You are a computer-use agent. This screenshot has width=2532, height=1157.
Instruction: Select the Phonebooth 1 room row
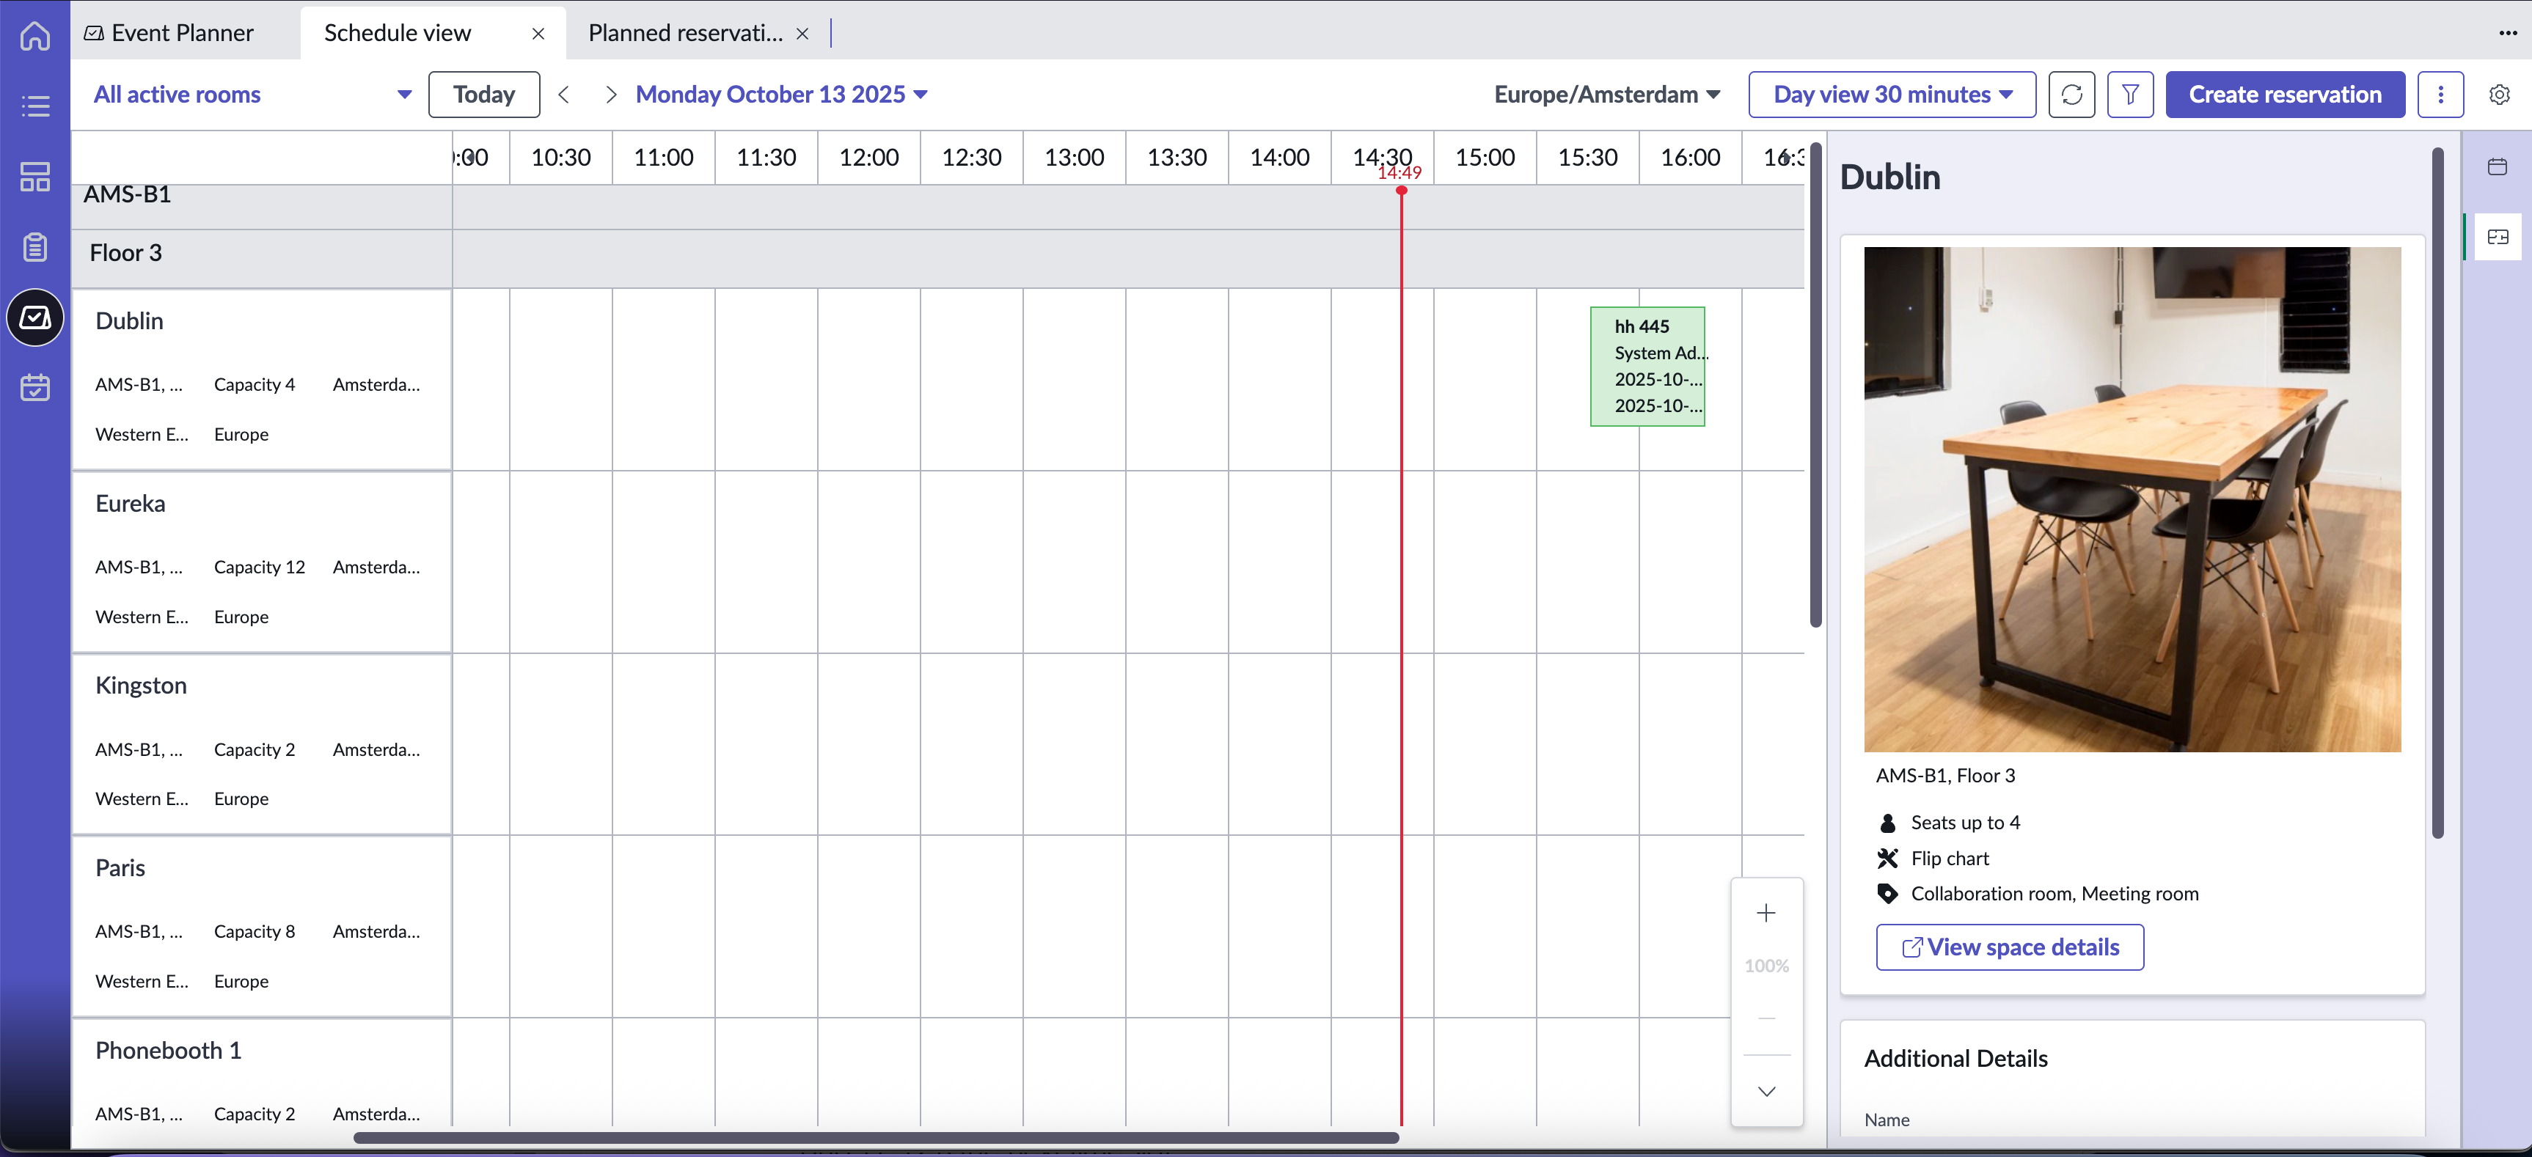point(261,1073)
